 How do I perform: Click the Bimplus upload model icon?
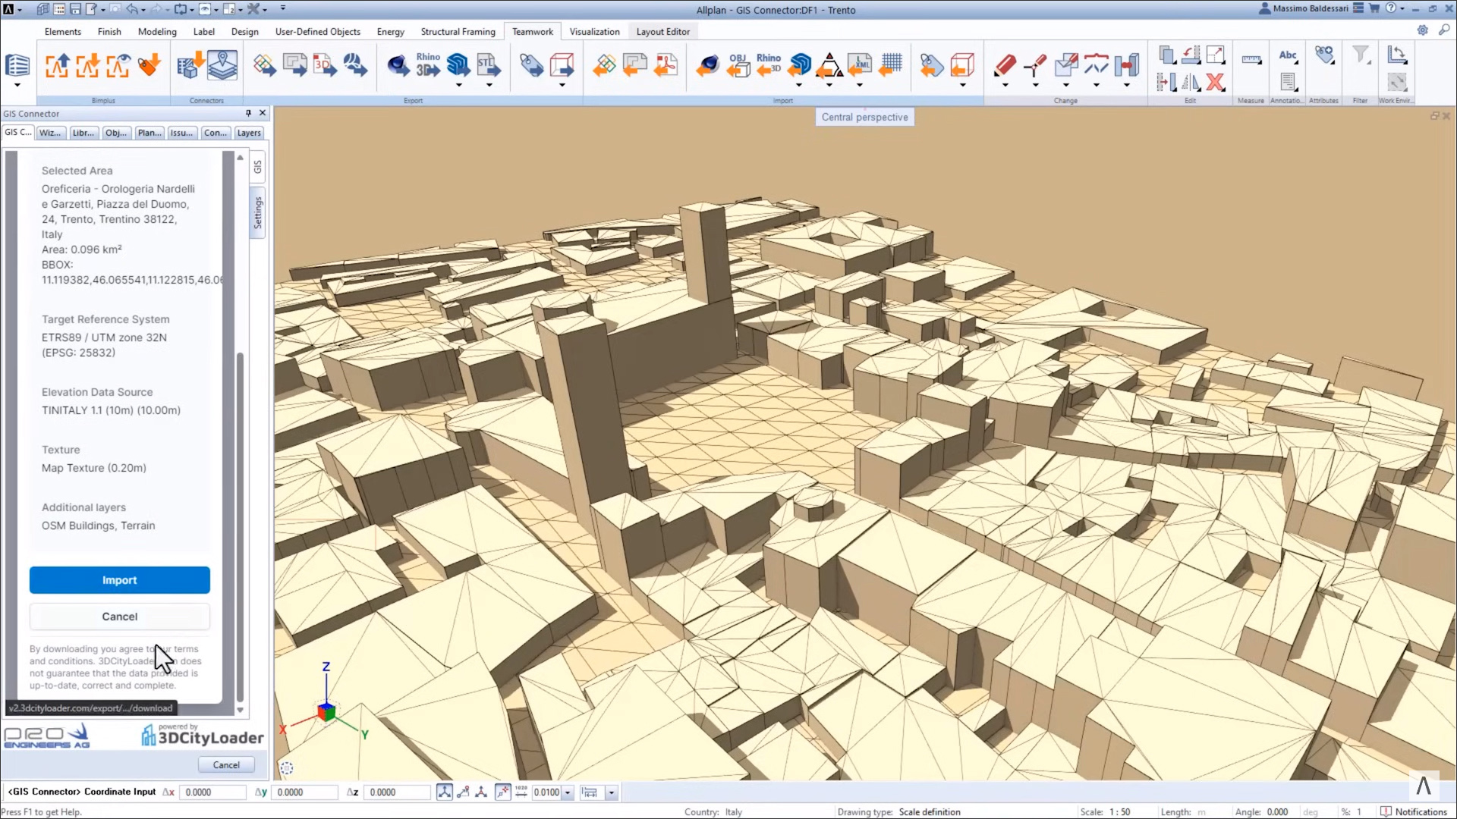57,65
